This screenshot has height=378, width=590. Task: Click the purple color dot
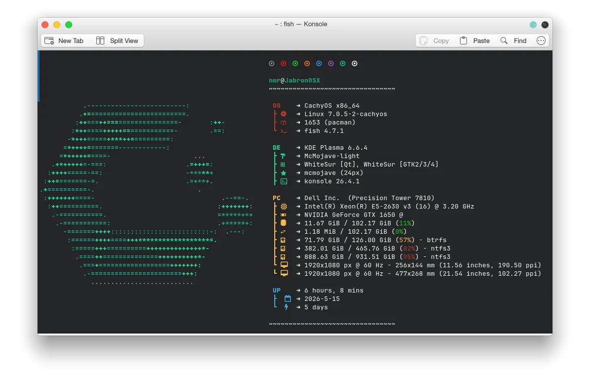pos(331,64)
